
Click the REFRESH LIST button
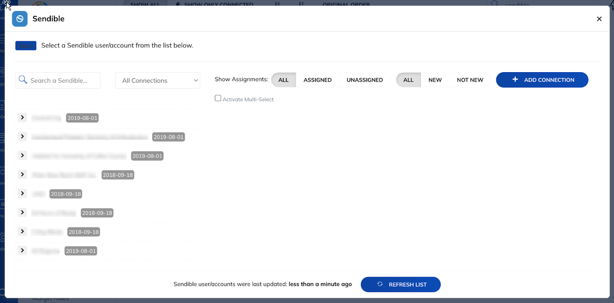click(x=400, y=284)
